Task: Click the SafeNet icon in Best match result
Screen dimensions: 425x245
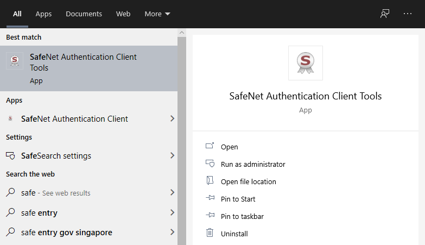Action: coord(15,61)
